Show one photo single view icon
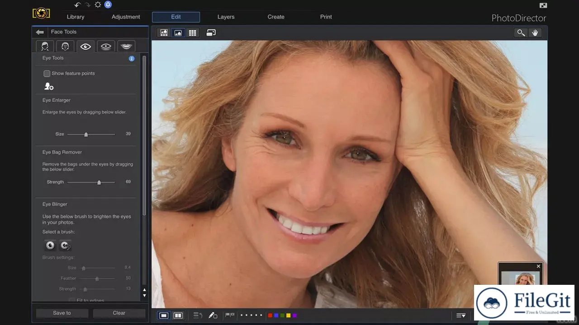 point(164,316)
